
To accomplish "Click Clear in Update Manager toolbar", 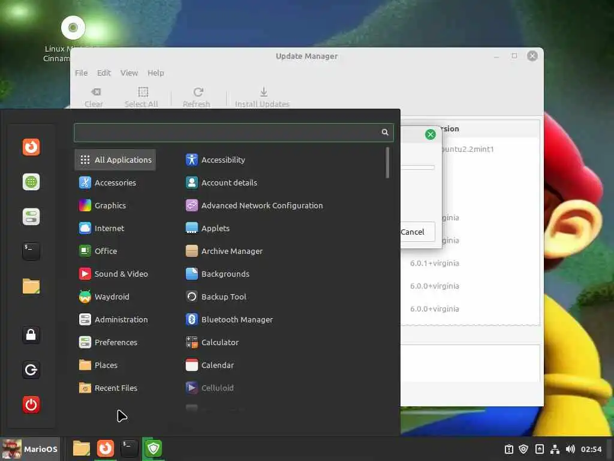I will pyautogui.click(x=94, y=97).
